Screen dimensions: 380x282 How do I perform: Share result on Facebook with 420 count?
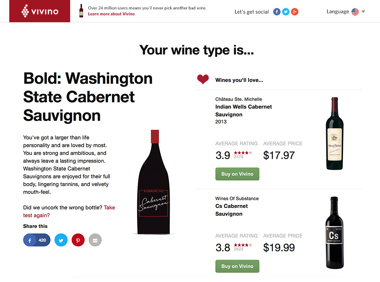pos(37,240)
